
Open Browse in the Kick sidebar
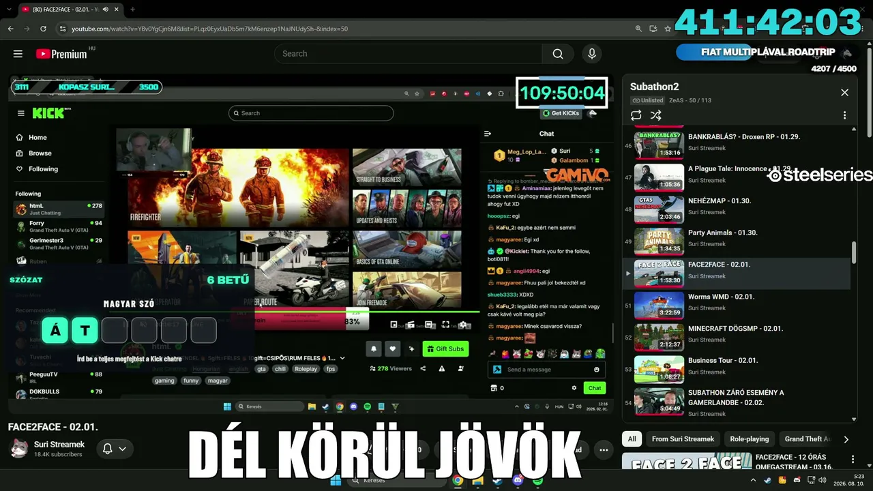pos(33,153)
